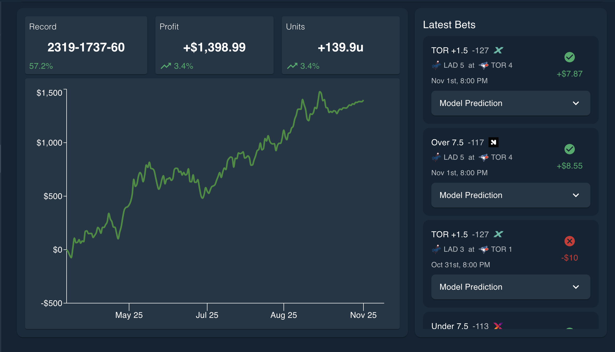Click the +$7.87 payout amount

(569, 74)
